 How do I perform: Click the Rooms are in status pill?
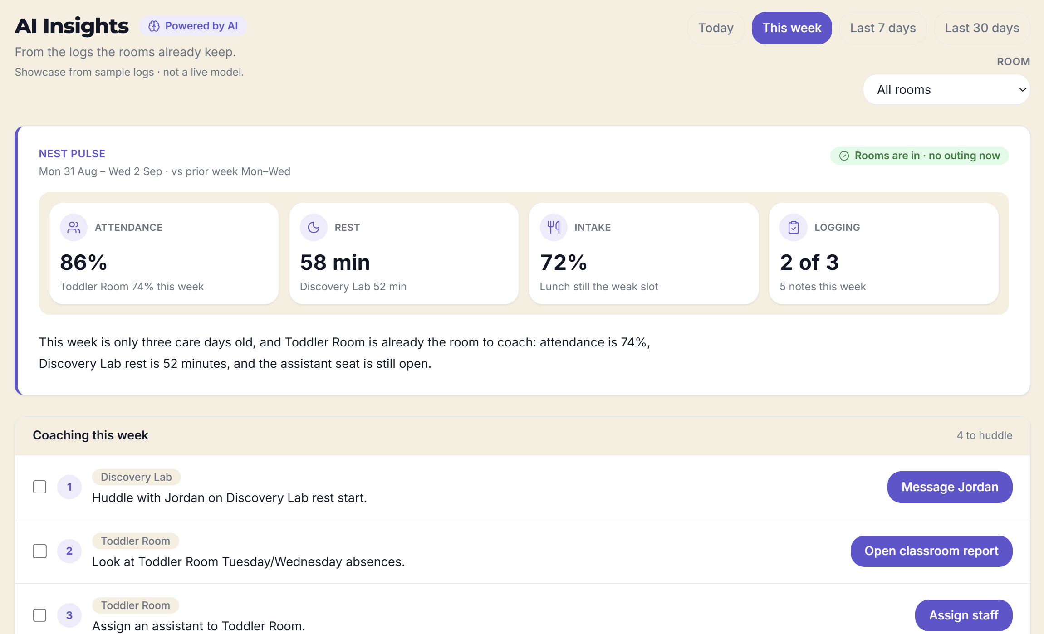point(919,156)
